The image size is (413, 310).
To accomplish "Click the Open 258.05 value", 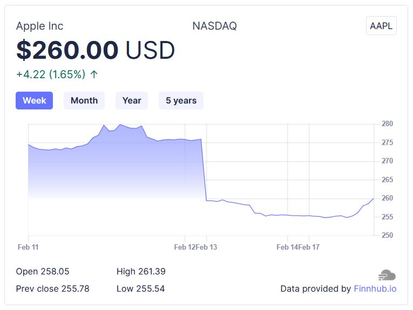I will point(43,271).
